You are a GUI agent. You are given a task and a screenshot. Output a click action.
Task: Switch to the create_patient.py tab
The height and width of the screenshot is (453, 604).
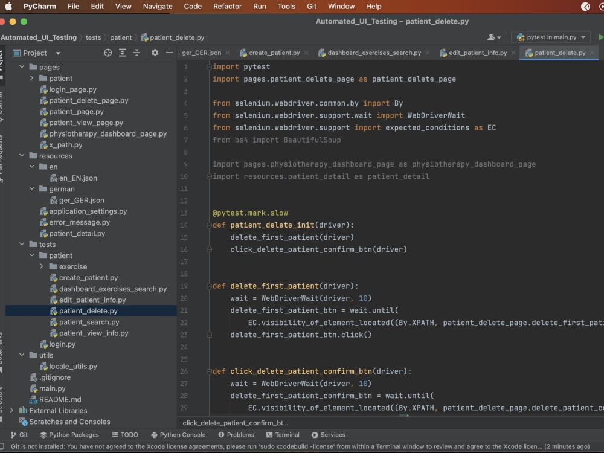tap(273, 53)
